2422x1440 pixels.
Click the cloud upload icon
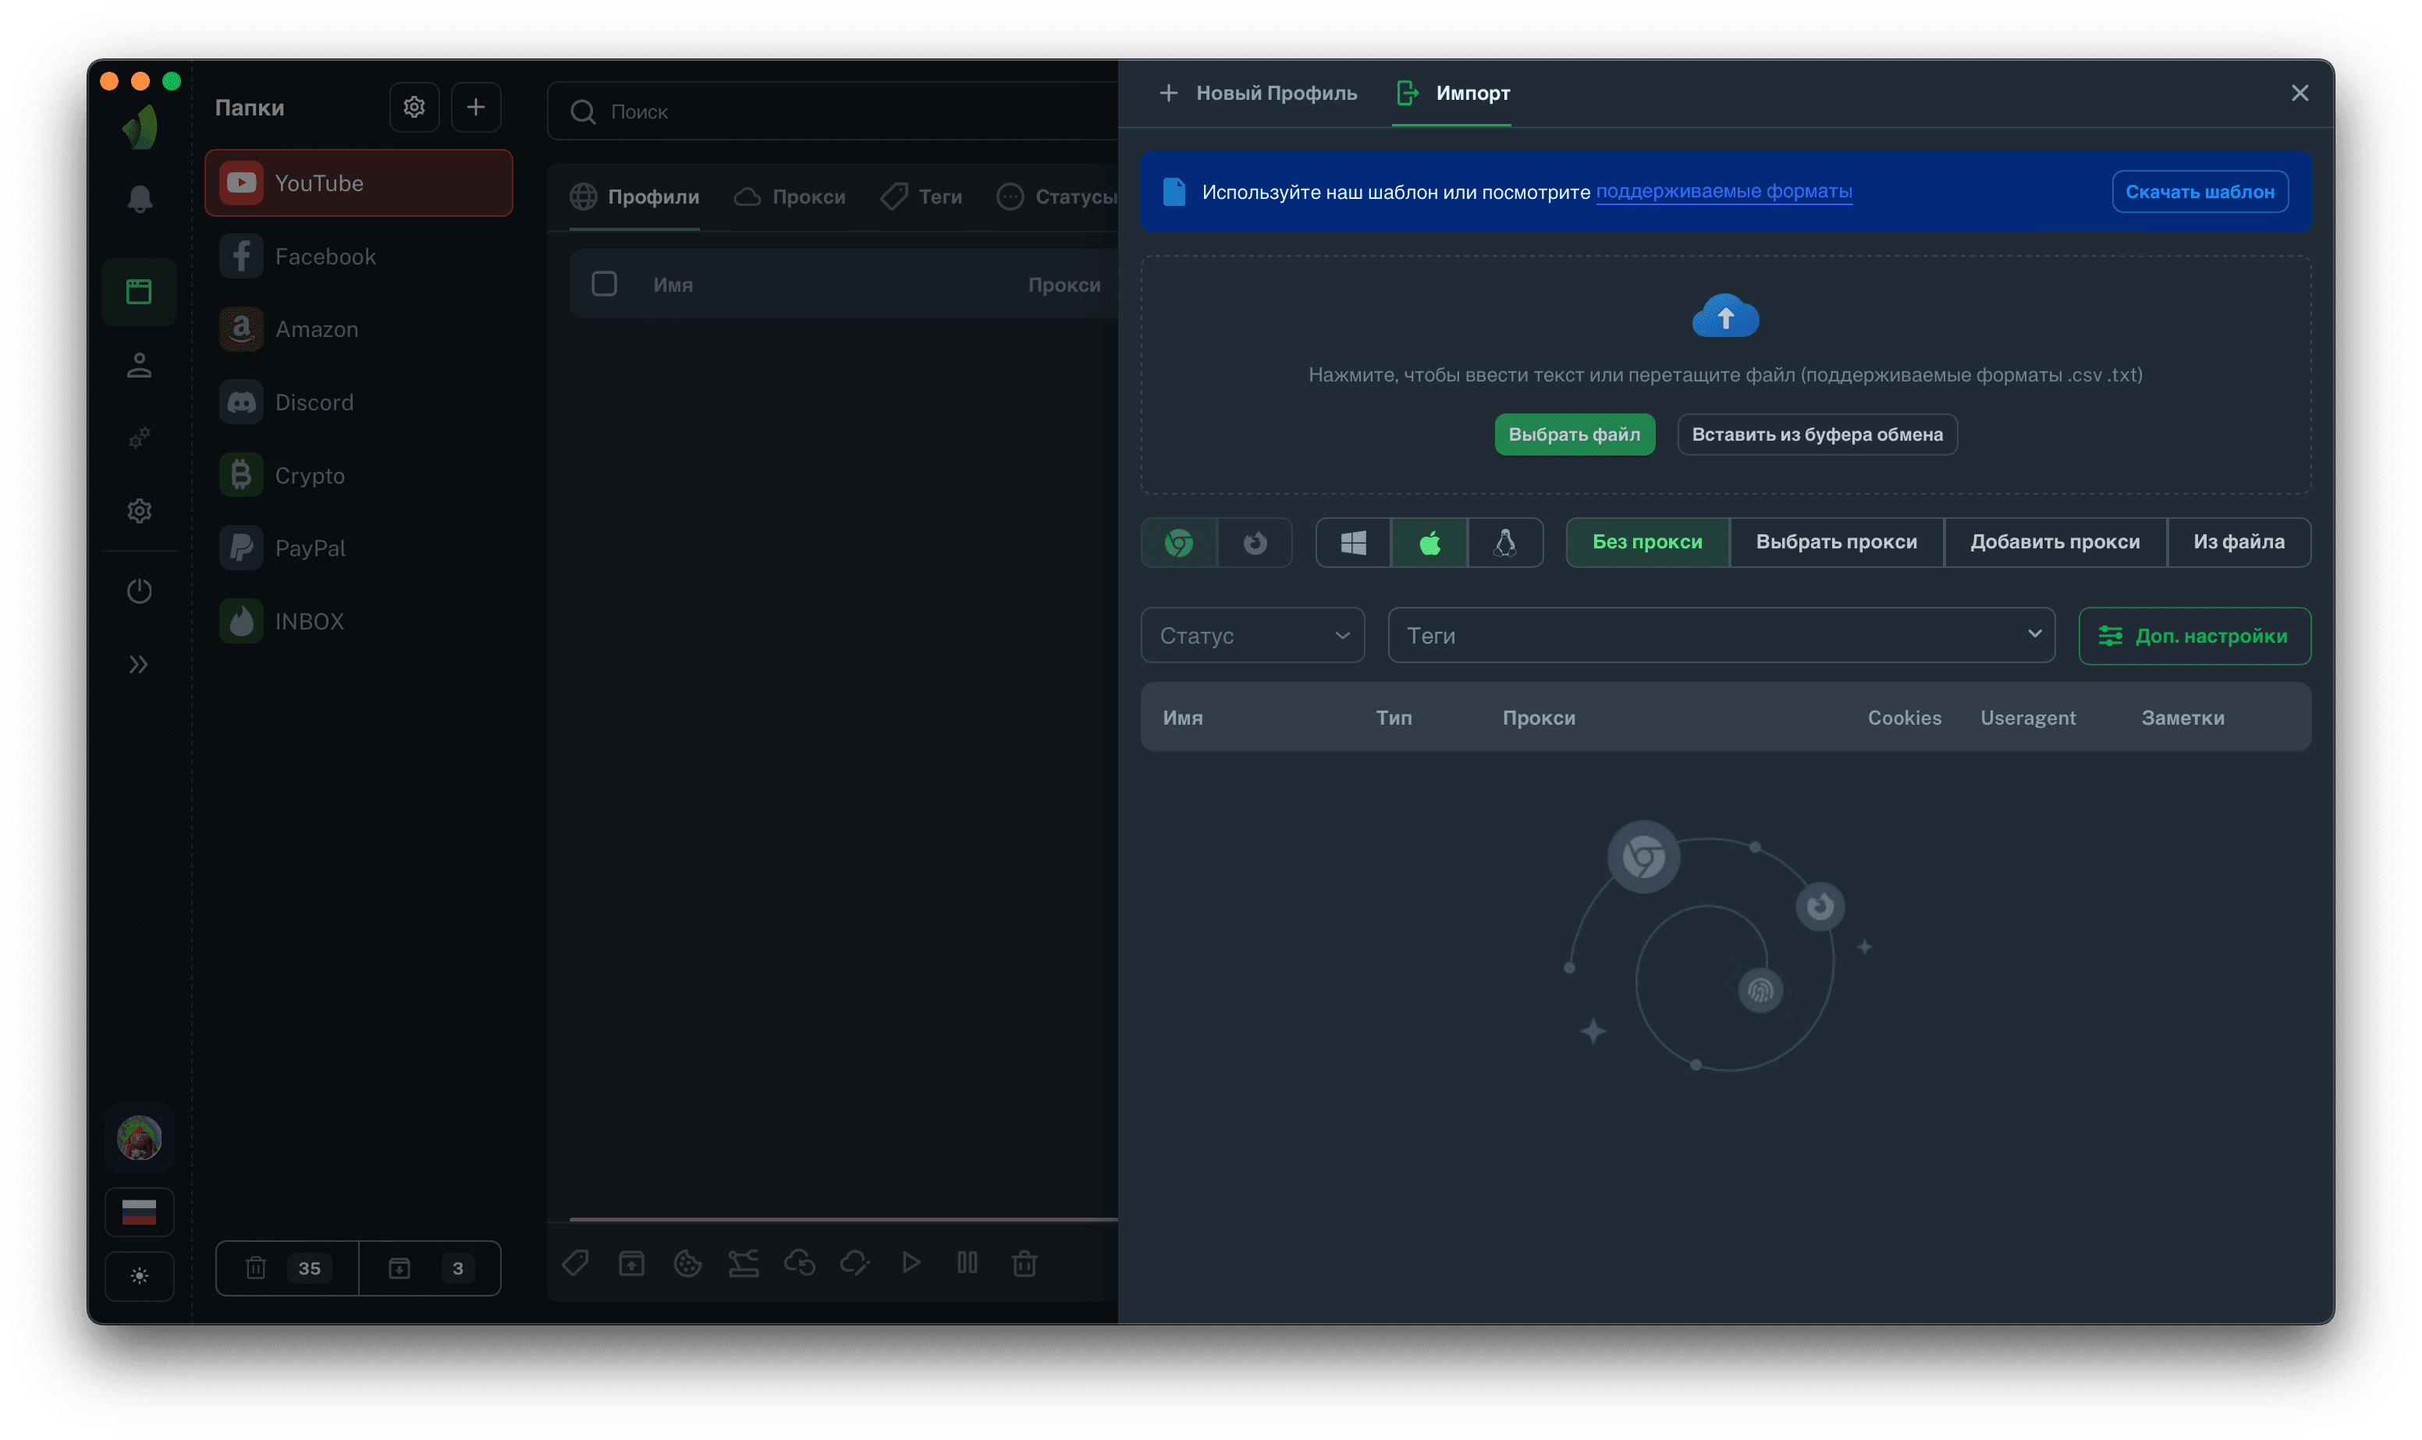click(x=1724, y=317)
